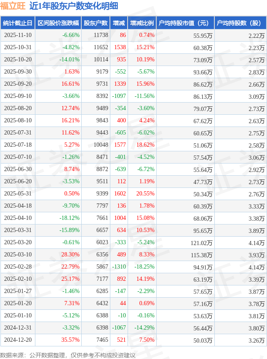Select the 股东户数 column header
The width and height of the screenshot is (267, 359).
coord(96,23)
